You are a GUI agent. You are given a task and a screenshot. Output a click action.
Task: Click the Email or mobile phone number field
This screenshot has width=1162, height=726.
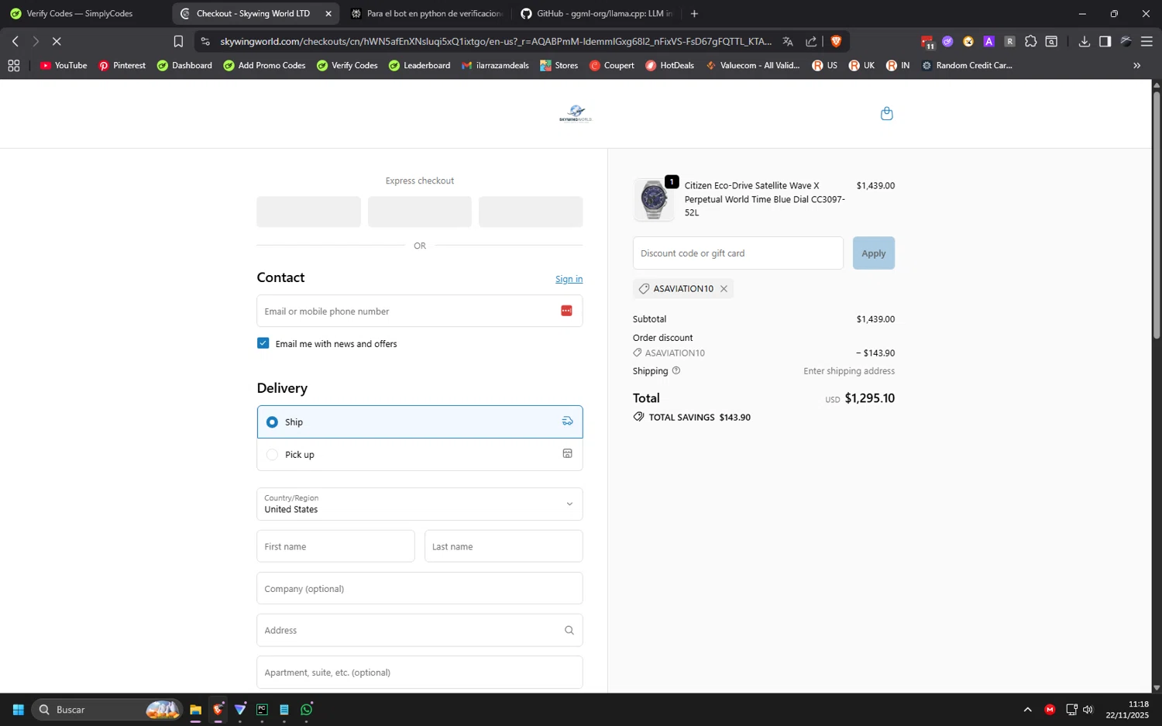point(420,311)
